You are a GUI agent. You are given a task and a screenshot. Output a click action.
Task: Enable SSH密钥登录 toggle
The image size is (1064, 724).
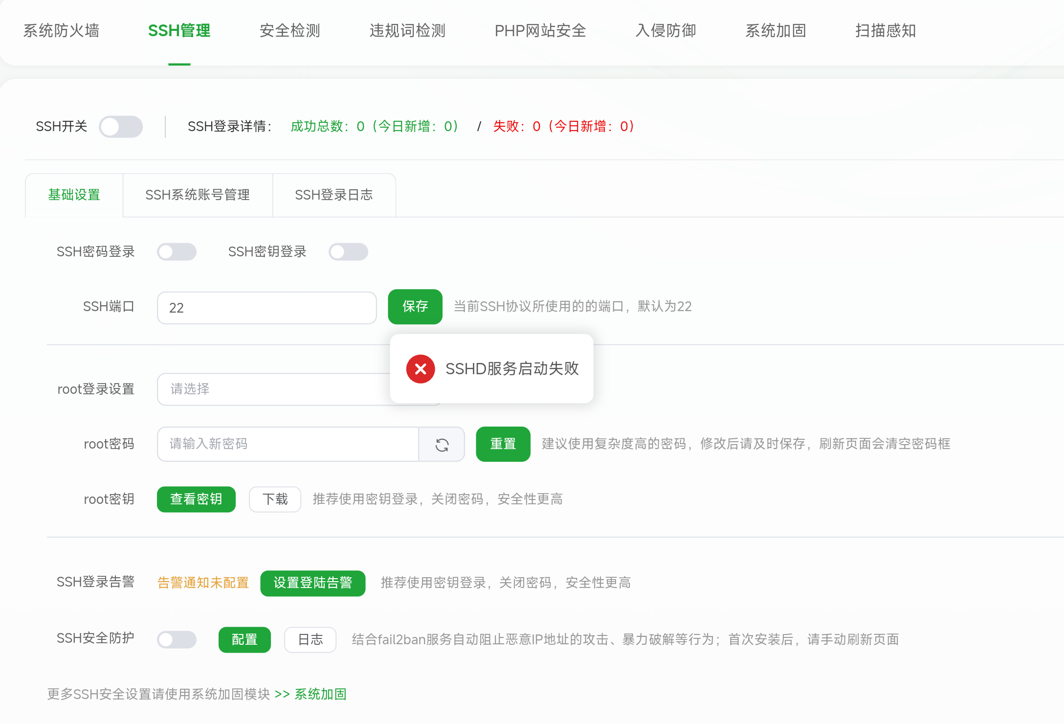348,252
